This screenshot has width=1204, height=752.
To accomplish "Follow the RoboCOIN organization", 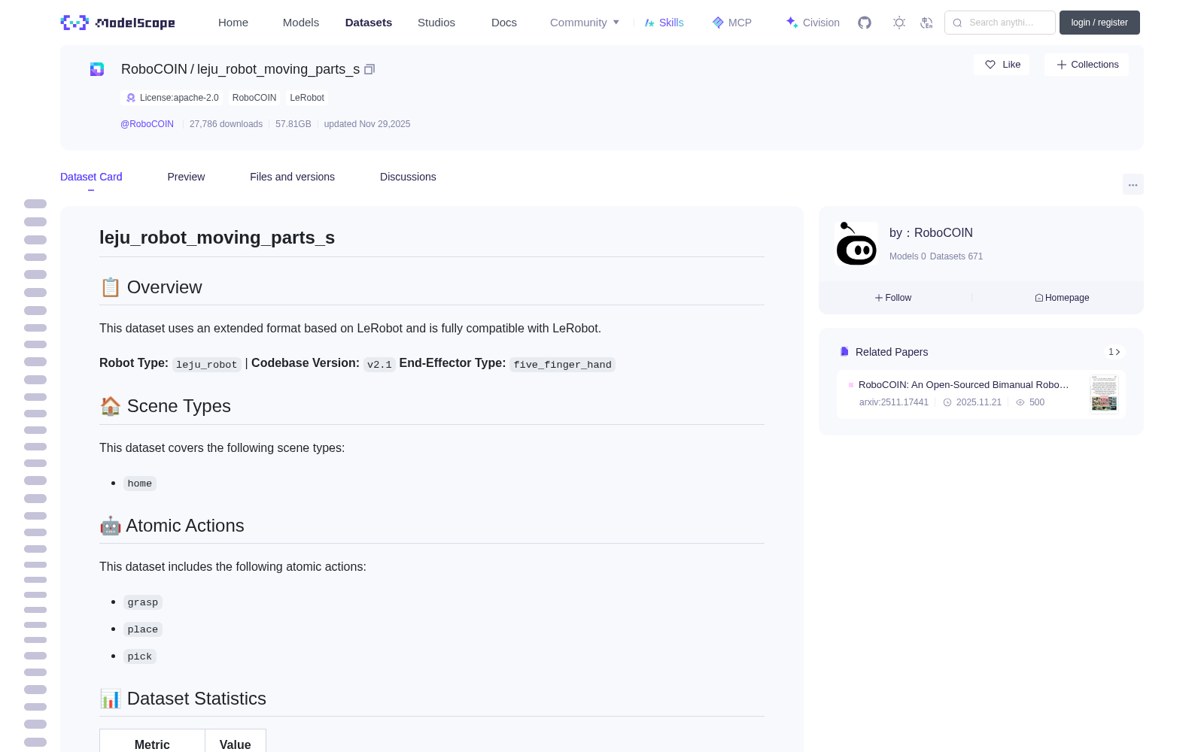I will coord(893,298).
